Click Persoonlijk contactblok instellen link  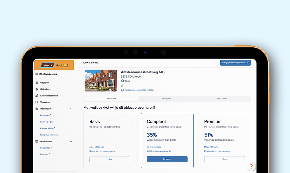pos(140,90)
